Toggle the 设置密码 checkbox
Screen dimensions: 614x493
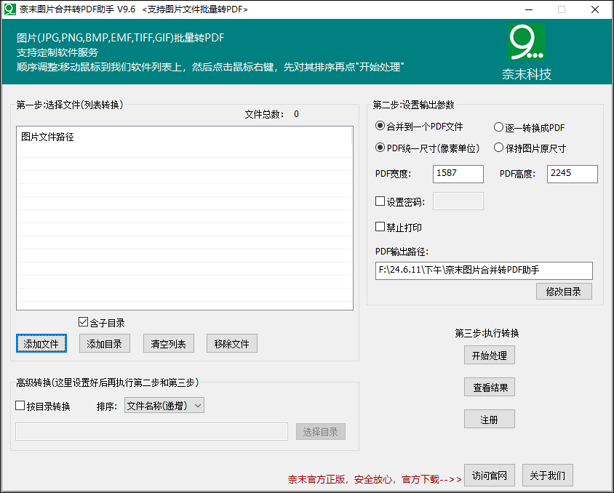tap(380, 201)
